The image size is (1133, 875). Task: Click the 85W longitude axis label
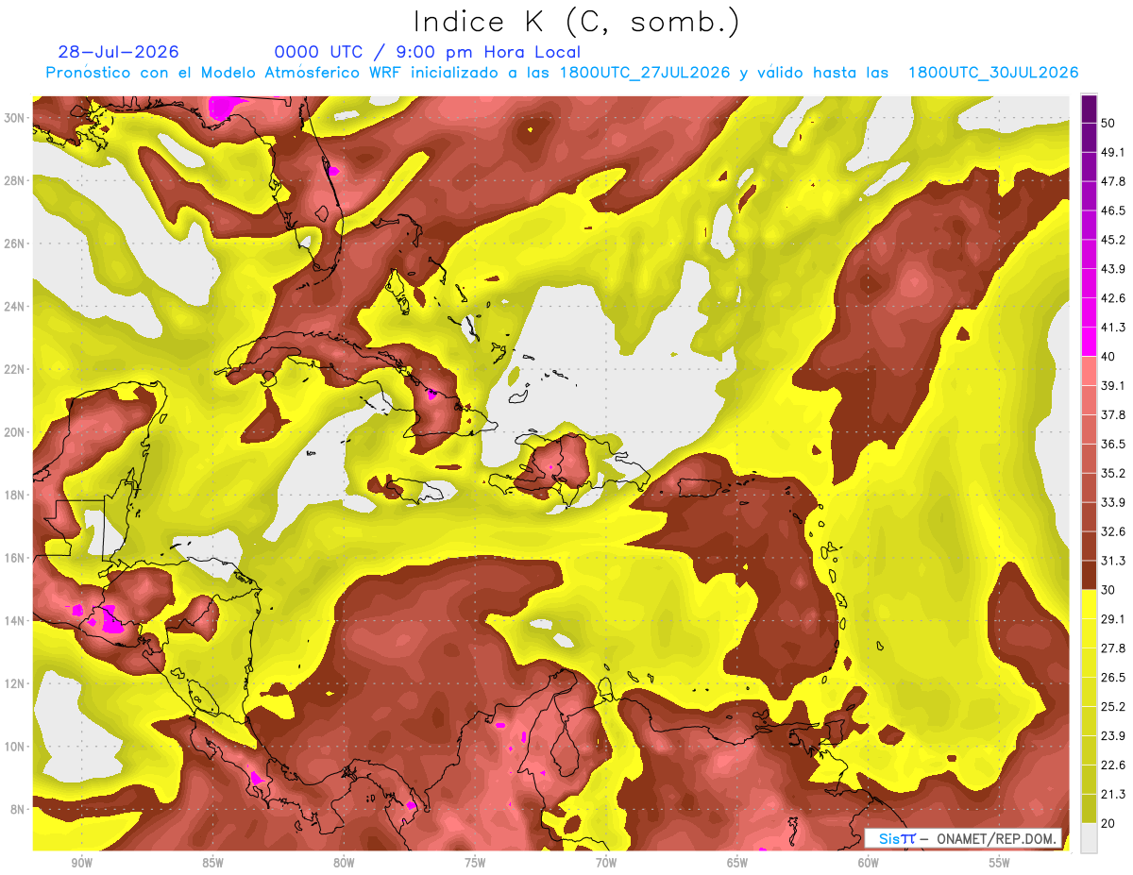tap(212, 863)
